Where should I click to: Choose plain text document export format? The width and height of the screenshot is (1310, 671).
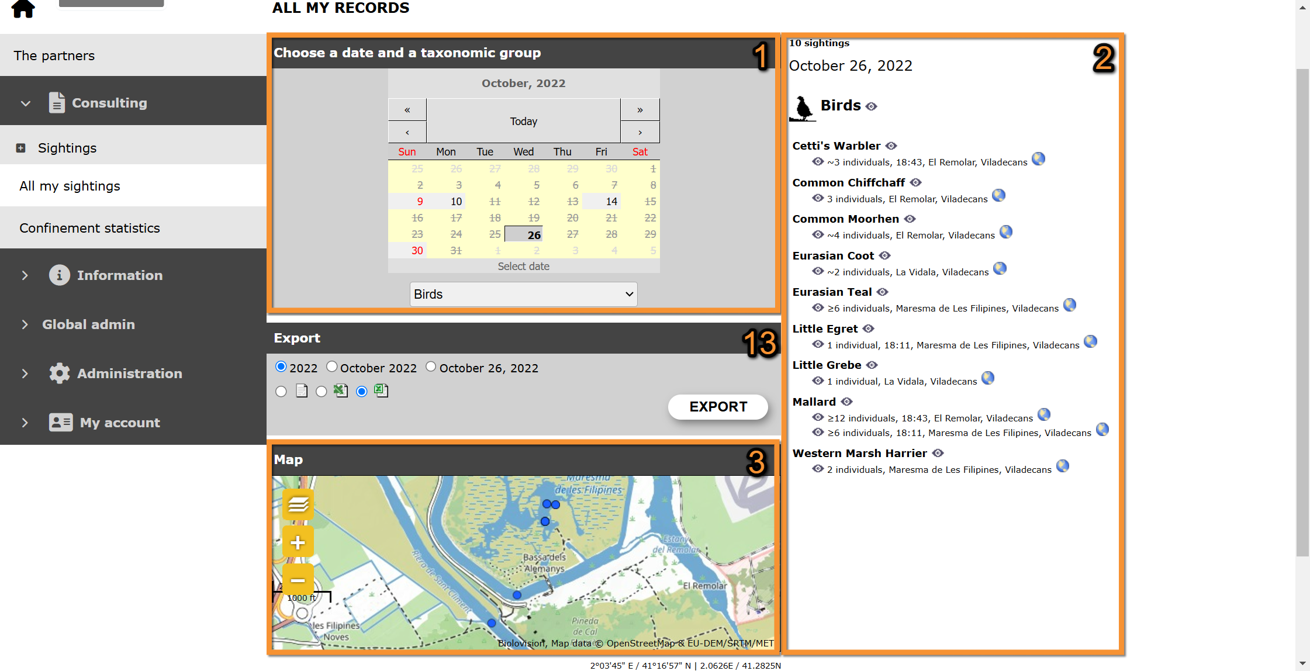281,392
